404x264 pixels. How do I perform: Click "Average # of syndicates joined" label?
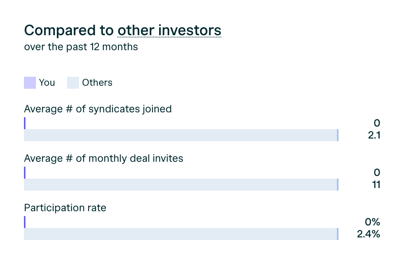98,109
